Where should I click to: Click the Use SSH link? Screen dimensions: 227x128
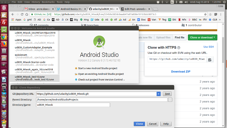(209, 47)
